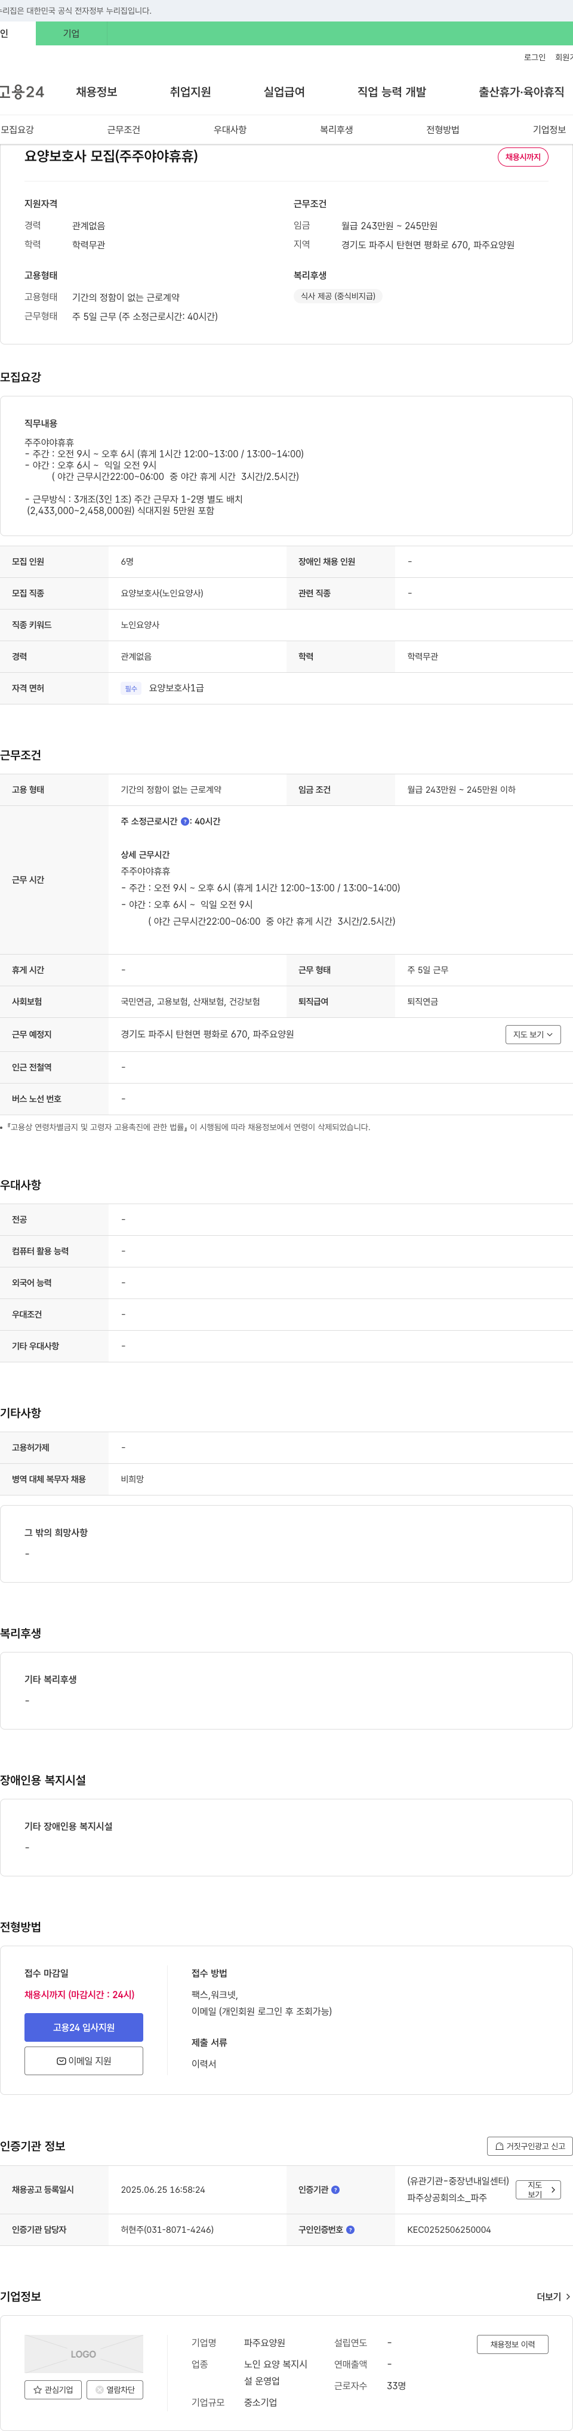Select the deadline text 채용시까지 (마감시간 : 24시)
Viewport: 573px width, 2431px height.
(x=79, y=1994)
